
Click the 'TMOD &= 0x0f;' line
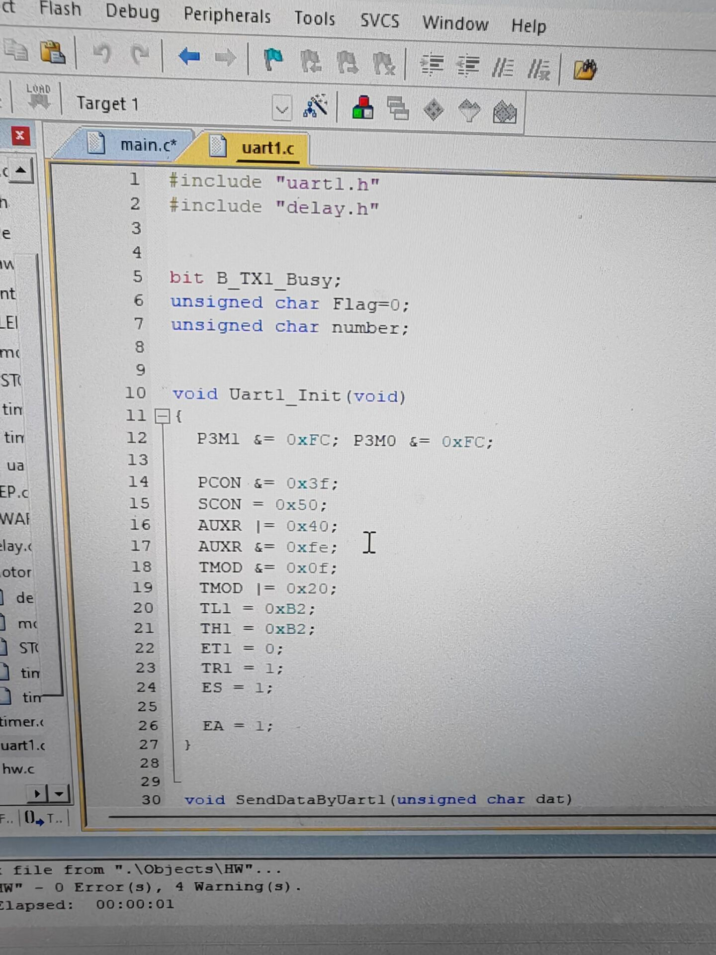point(268,568)
